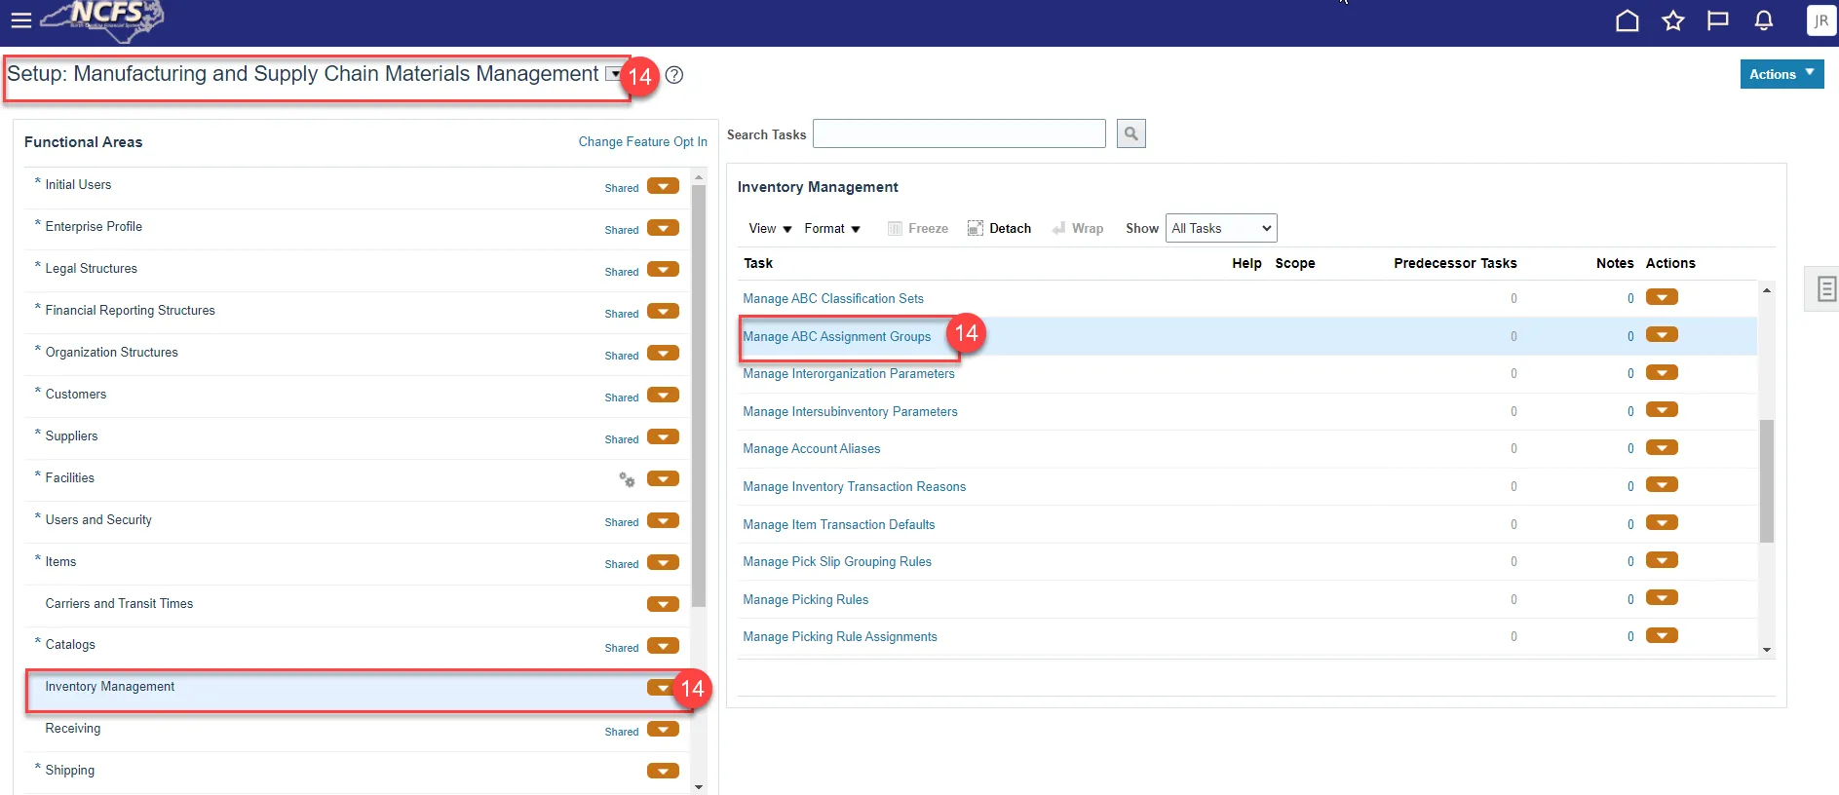Image resolution: width=1839 pixels, height=795 pixels.
Task: Open the Watchlist flag icon
Action: 1717,20
